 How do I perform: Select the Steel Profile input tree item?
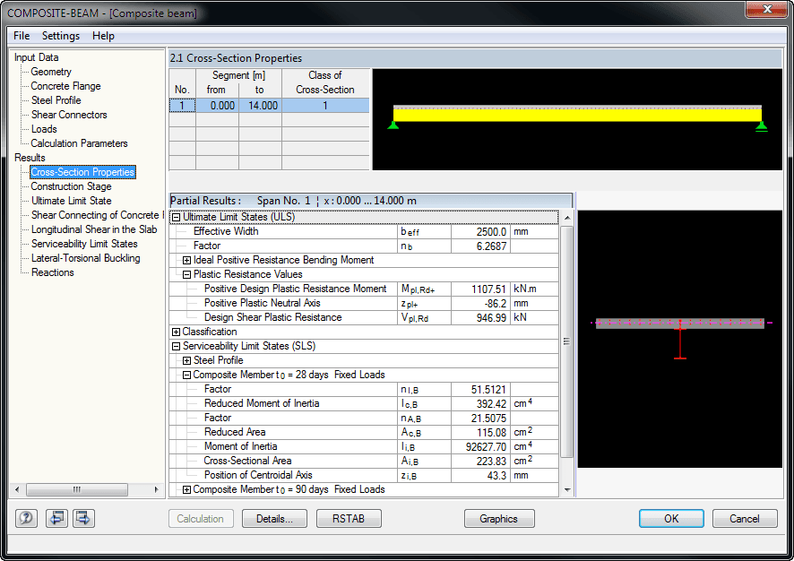[x=56, y=100]
